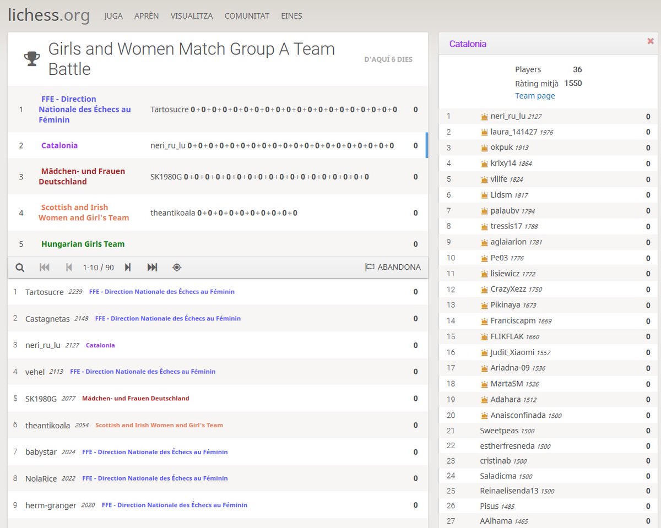Click crown icon next to krlxy14

pos(485,164)
